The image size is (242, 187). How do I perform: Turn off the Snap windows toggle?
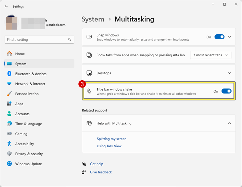[219, 37]
